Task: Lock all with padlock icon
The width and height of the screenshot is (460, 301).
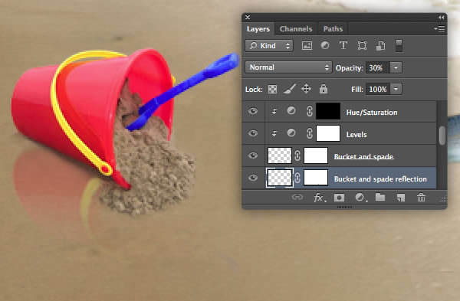Action: pos(324,89)
